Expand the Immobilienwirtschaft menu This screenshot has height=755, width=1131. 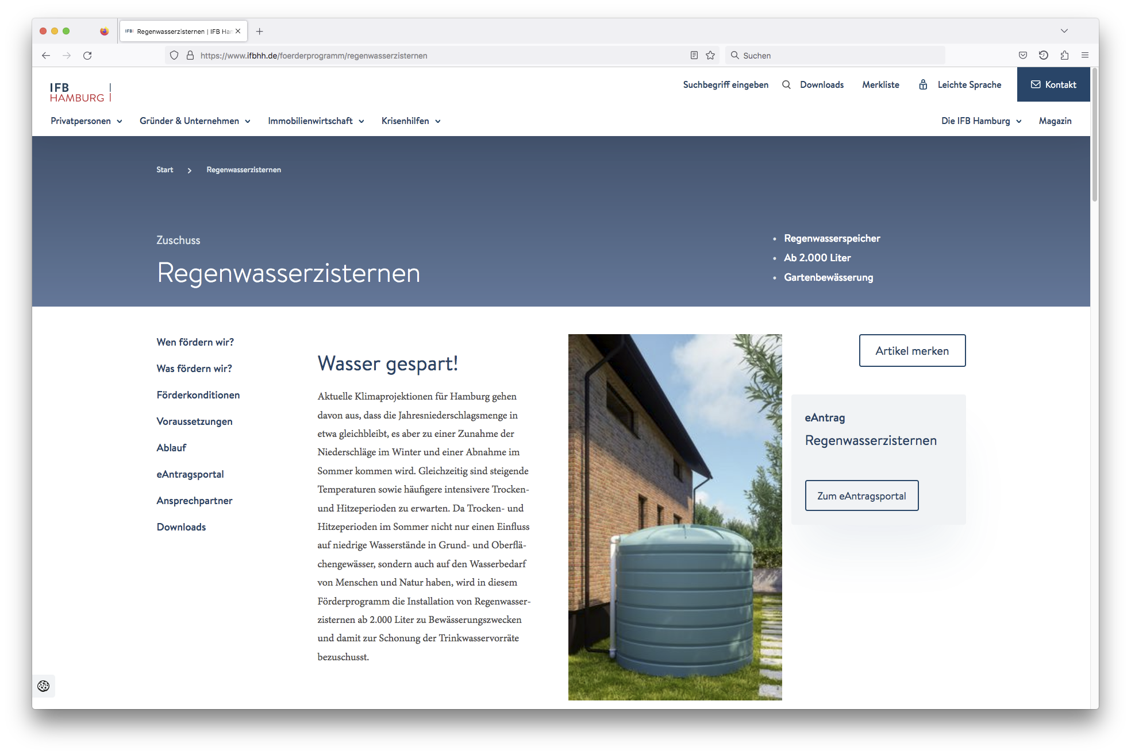(317, 121)
